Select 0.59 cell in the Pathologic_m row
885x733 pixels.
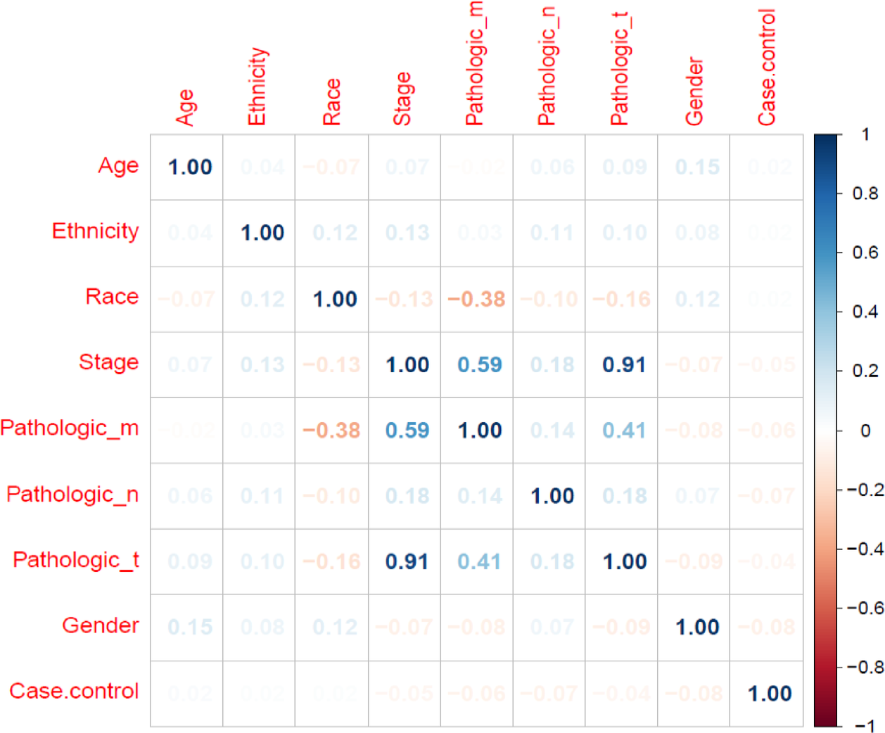coord(407,431)
